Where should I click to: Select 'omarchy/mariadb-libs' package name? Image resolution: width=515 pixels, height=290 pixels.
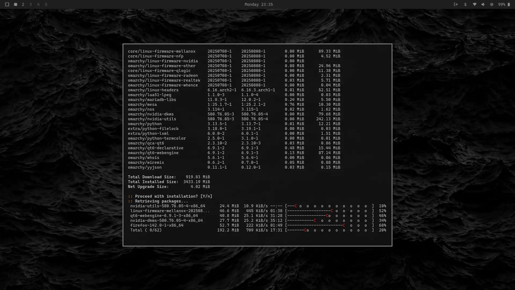tap(152, 100)
